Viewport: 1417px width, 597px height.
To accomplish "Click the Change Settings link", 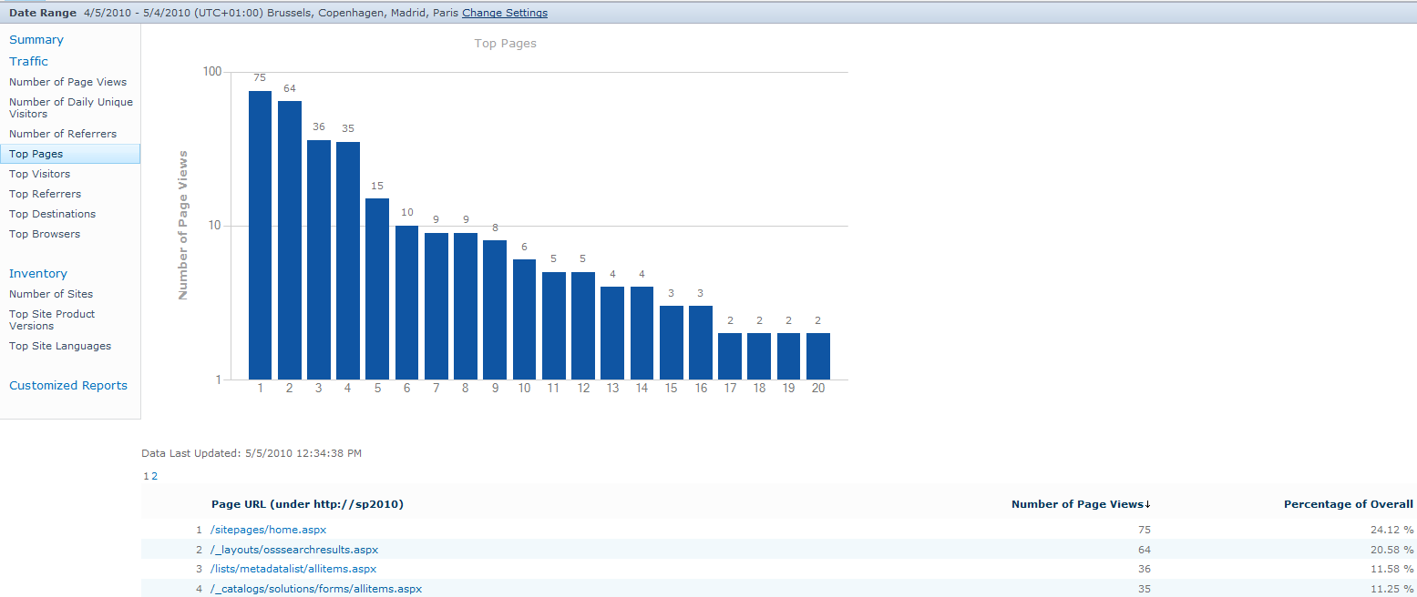I will pos(505,13).
